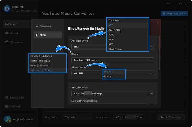Click the bottom bar output folder path
Viewport: 192px width, 127px height.
pos(129,117)
